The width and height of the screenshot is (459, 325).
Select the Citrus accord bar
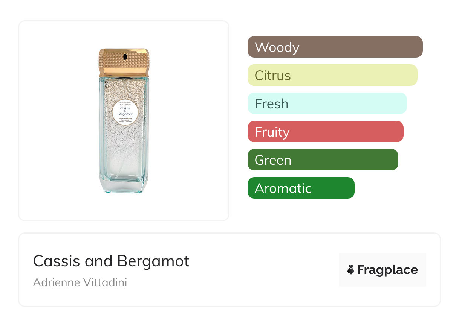tap(332, 75)
